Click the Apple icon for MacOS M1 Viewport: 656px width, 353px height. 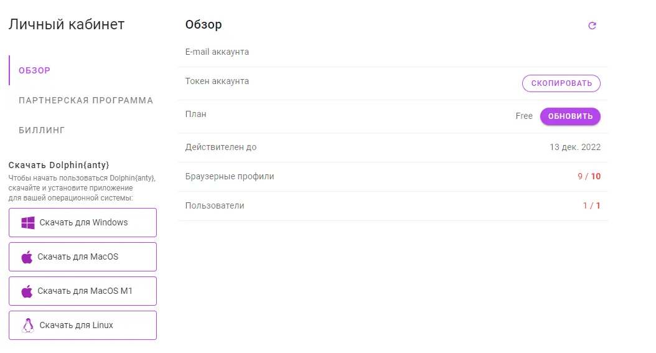(27, 291)
